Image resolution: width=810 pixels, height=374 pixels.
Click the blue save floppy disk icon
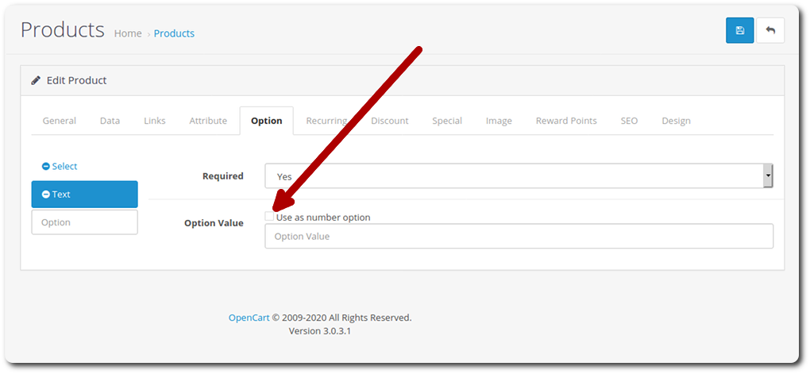click(740, 30)
